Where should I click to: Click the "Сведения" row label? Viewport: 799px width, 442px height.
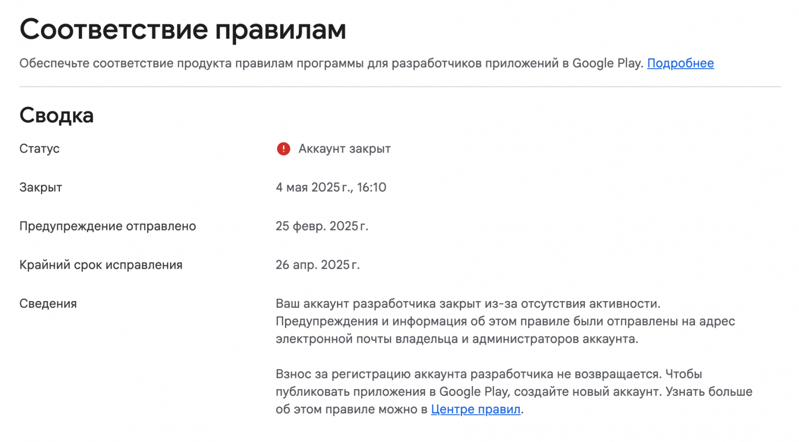coord(48,303)
